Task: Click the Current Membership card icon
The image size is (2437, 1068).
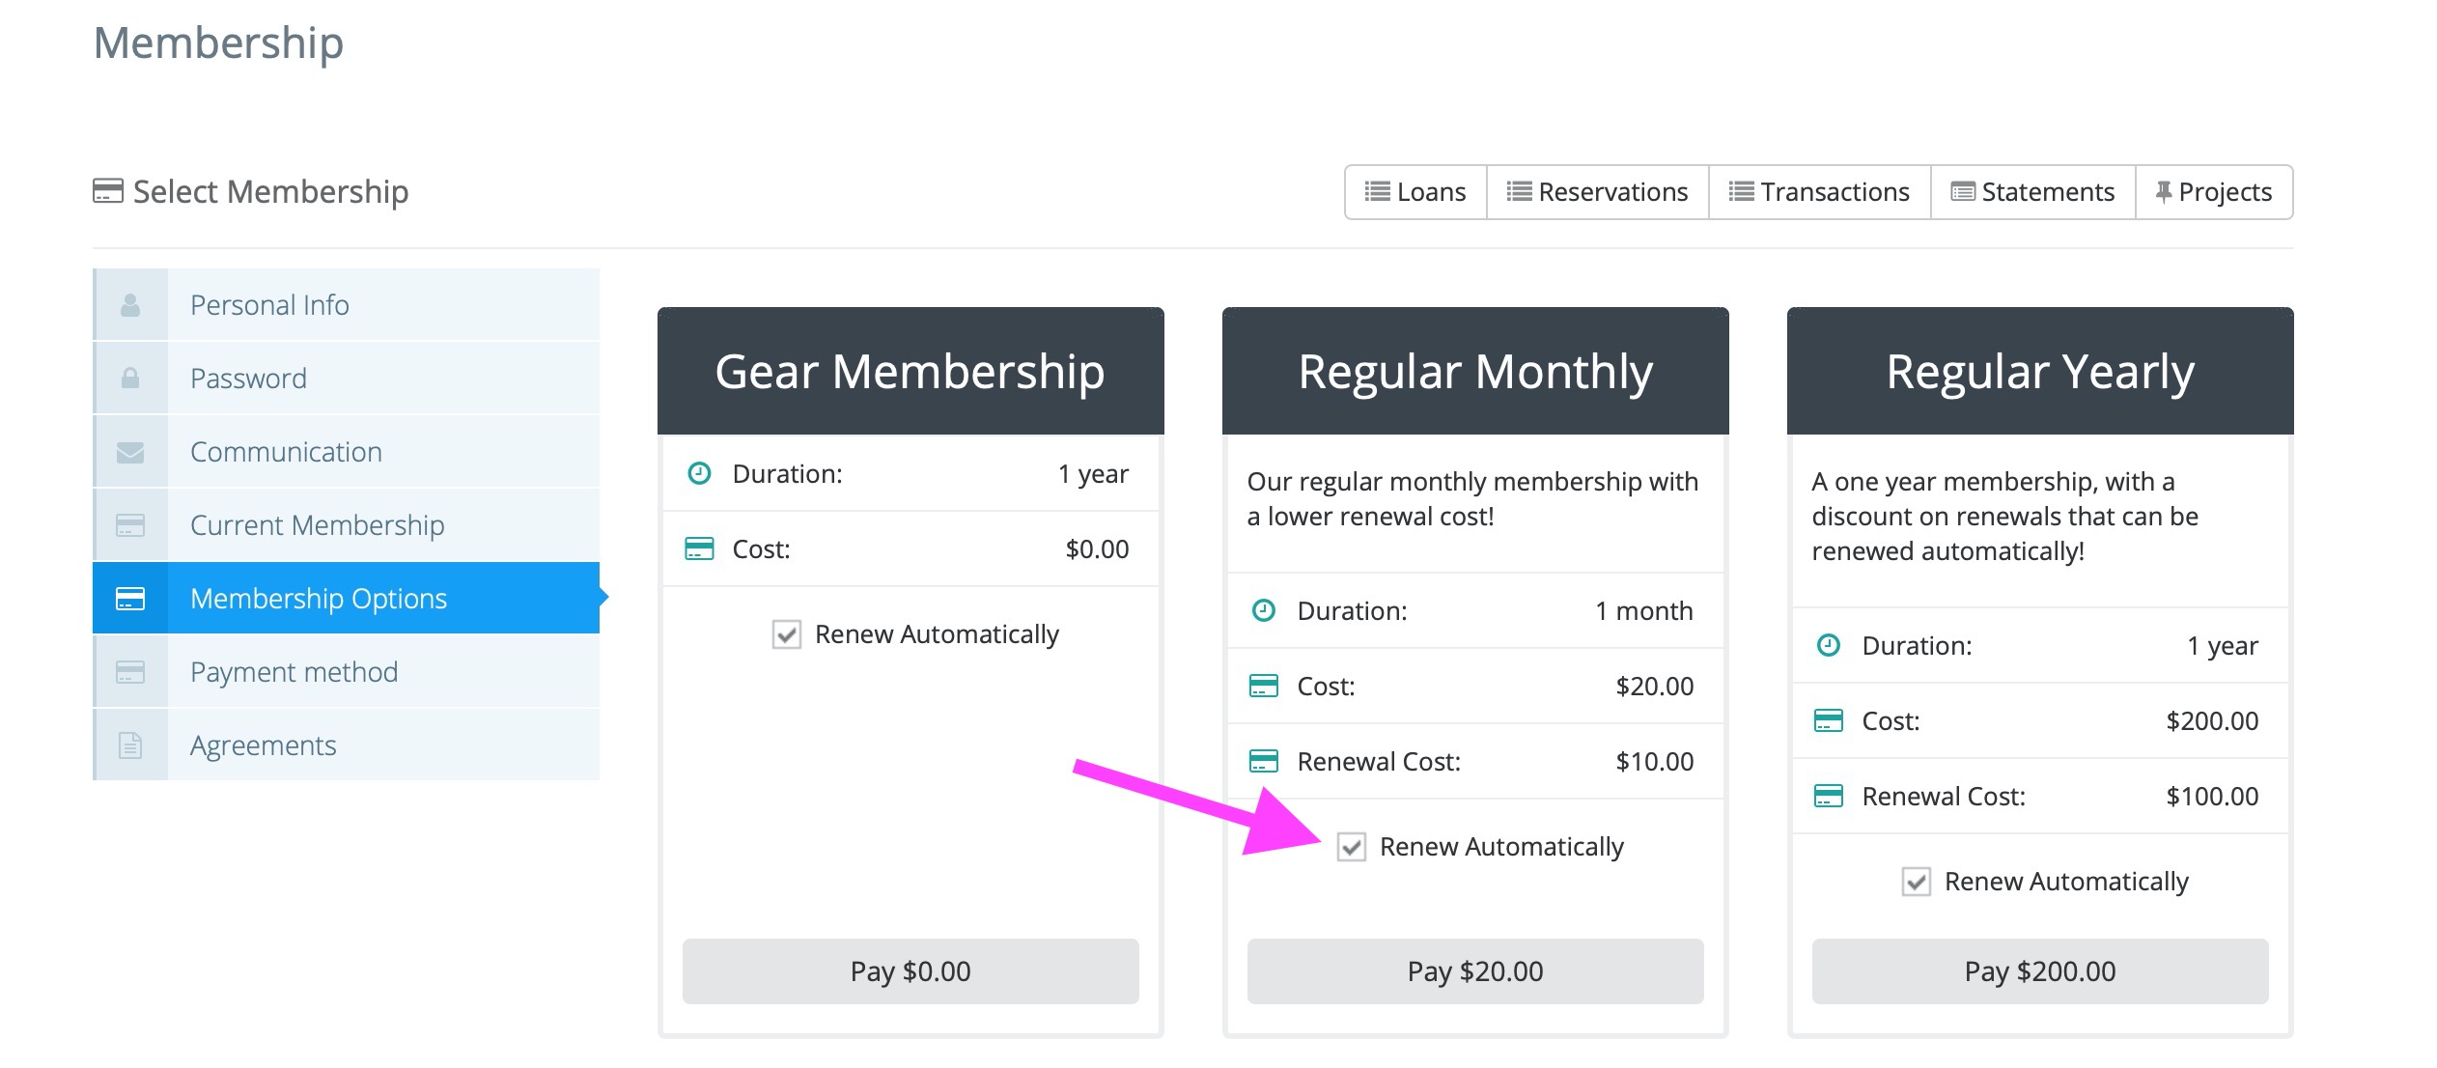Action: (130, 525)
